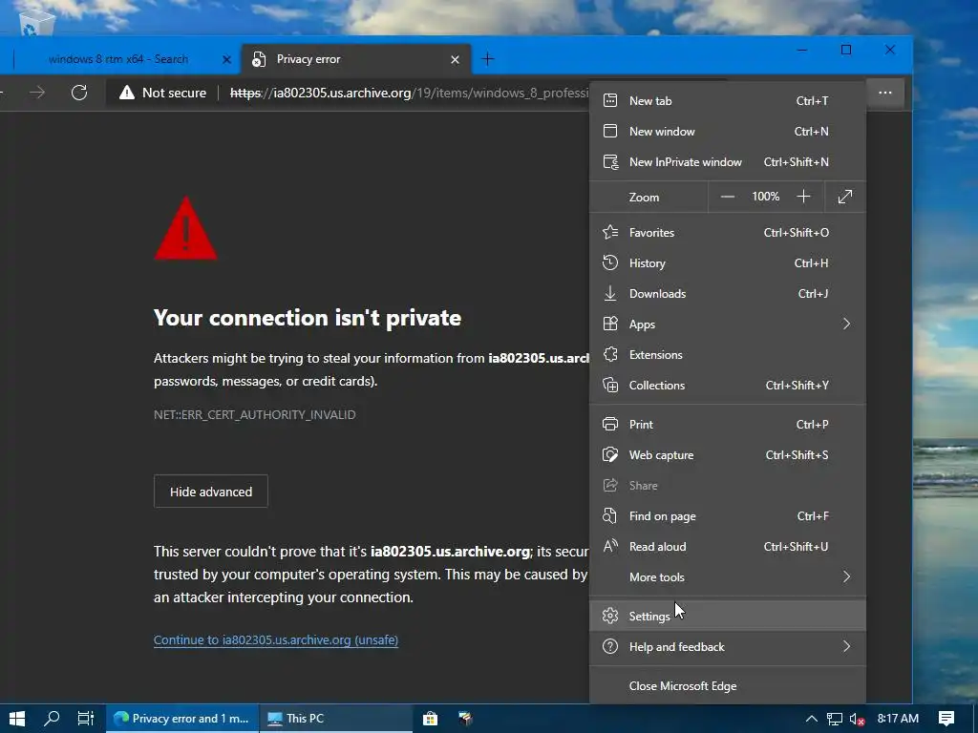Image resolution: width=978 pixels, height=733 pixels.
Task: Enter full screen via the zoom expand icon
Action: [x=845, y=197]
